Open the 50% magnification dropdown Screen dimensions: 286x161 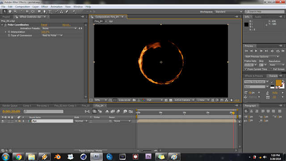[x=101, y=100]
